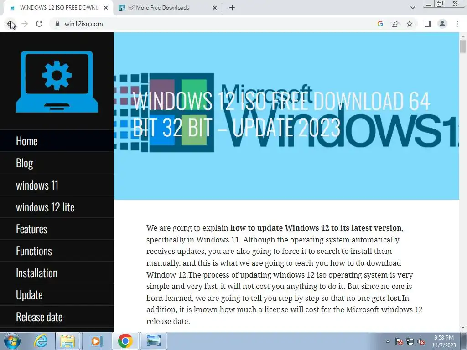Click the bold text 'how to update Windows 12 to its latest version'
Screen dimensions: 467x350
pos(316,228)
